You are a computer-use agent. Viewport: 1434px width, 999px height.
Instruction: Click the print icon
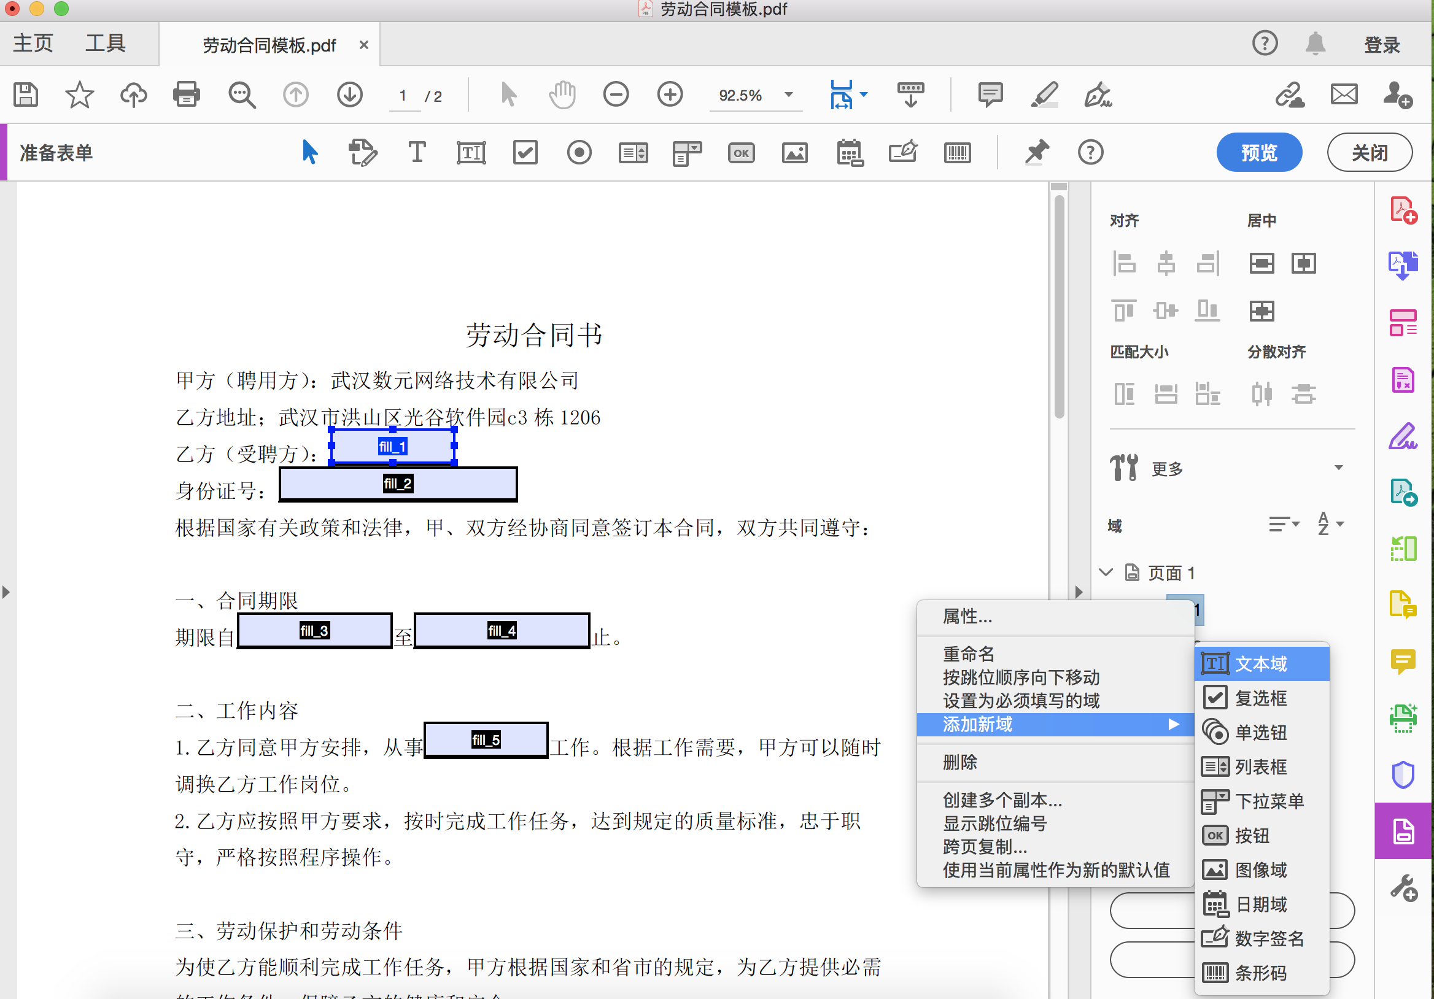coord(186,95)
